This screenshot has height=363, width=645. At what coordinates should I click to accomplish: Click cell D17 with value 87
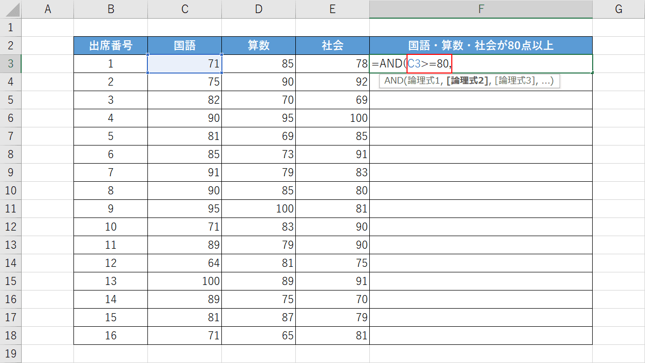[x=259, y=317]
